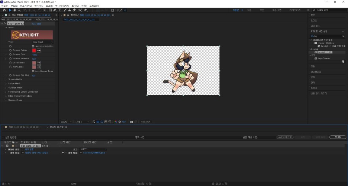Toggle the Lock Biases Together checkbox
Image resolution: width=348 pixels, height=186 pixels.
(x=33, y=71)
